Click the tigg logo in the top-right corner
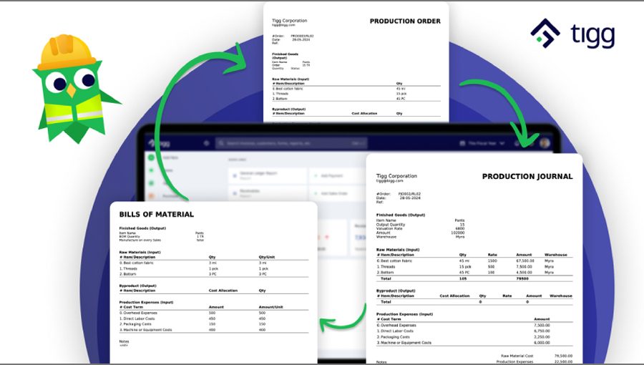Screen dimensions: 644x365 coord(572,34)
